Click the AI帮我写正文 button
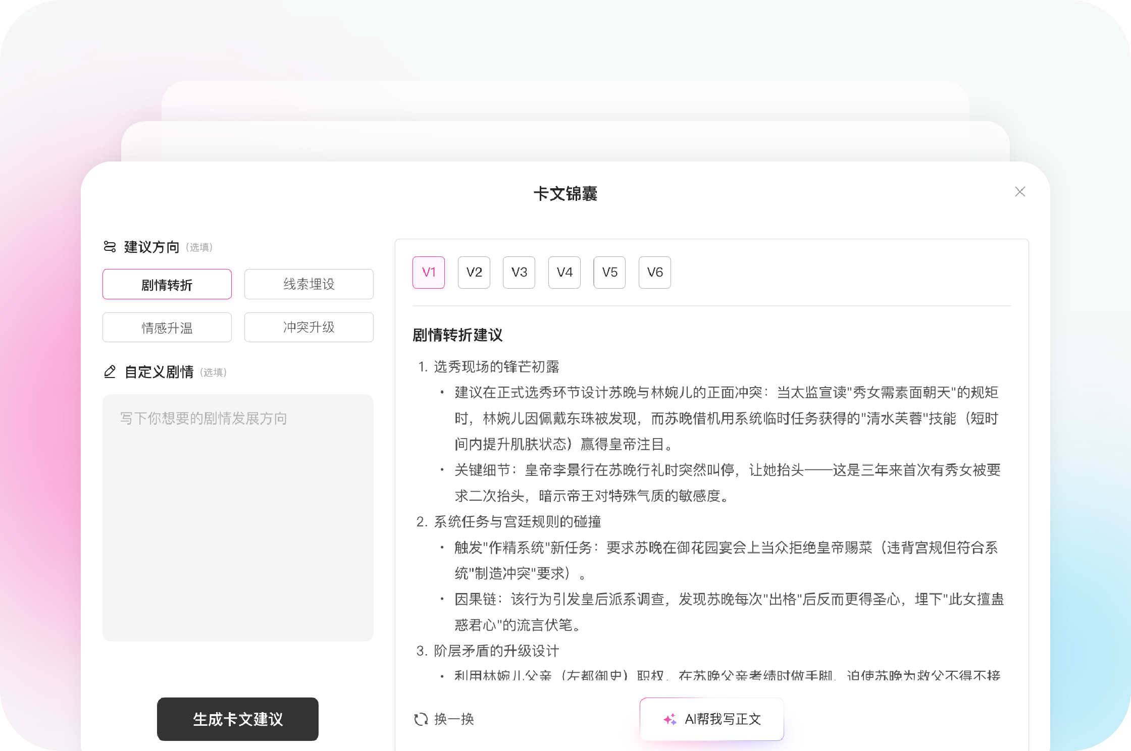1131x751 pixels. [x=712, y=719]
